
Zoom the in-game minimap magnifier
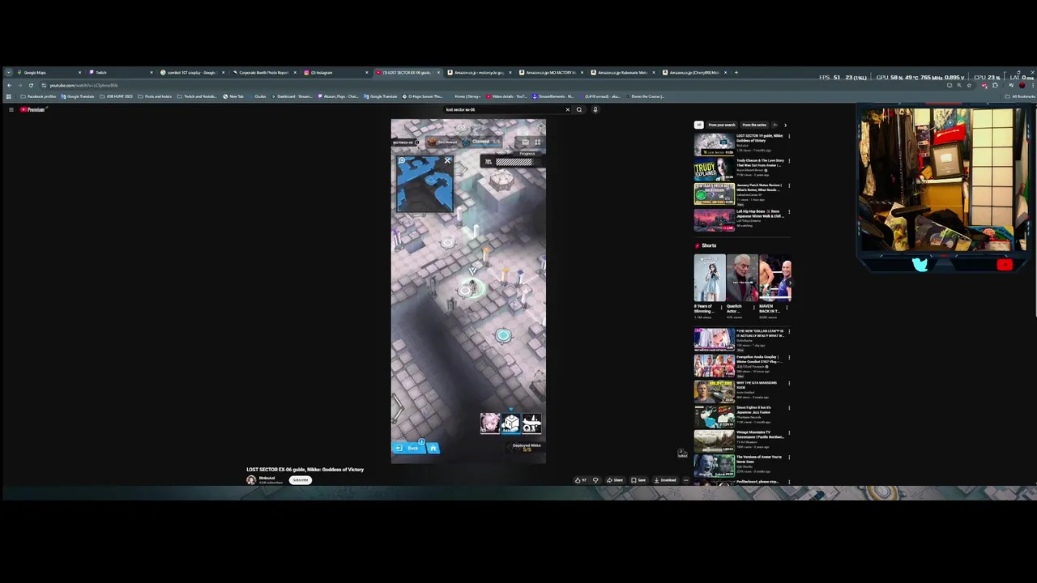(x=402, y=161)
